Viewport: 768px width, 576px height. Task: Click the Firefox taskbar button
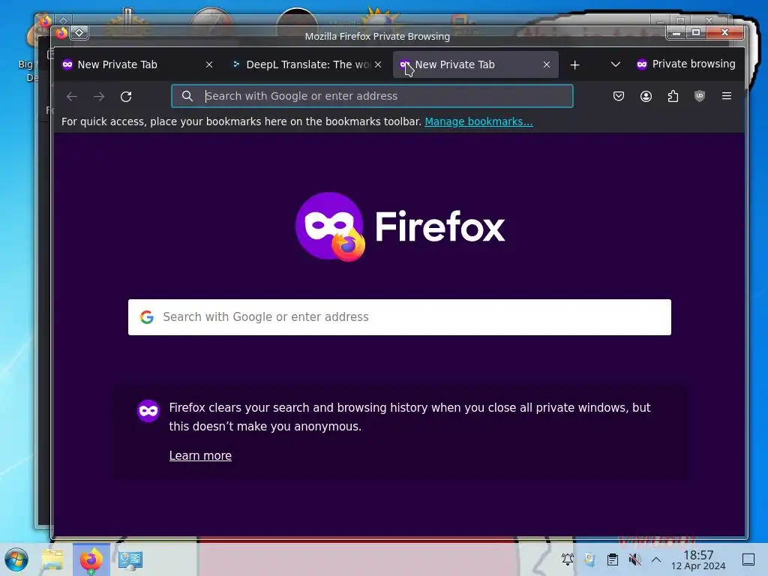tap(91, 559)
